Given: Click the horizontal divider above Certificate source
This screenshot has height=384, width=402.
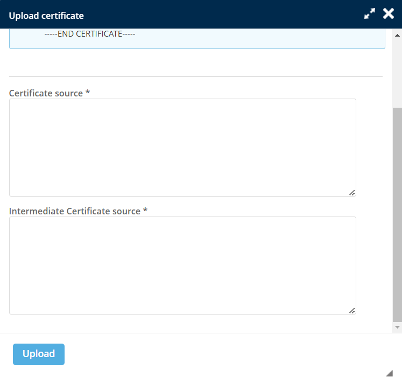Looking at the screenshot, I should pos(196,76).
